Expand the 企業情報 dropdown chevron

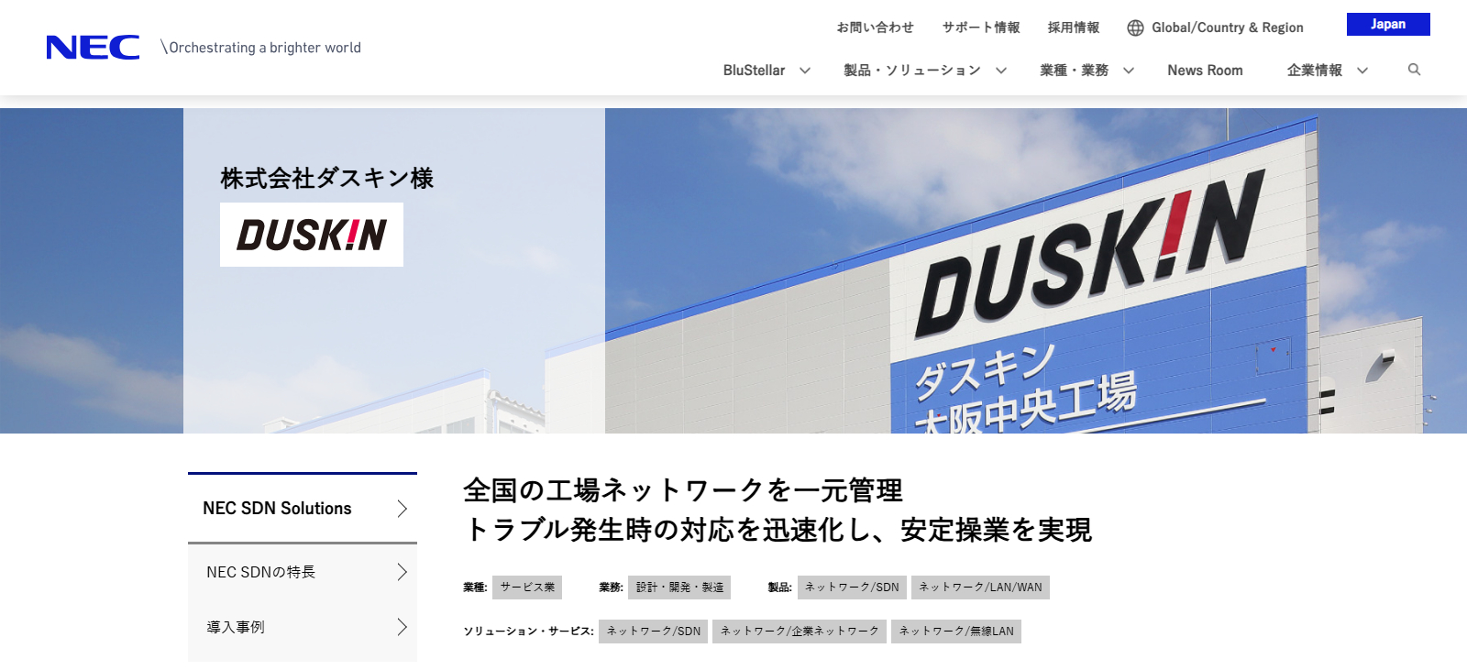click(1362, 71)
